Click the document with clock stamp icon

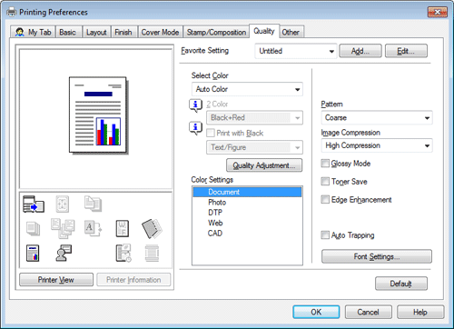click(123, 253)
